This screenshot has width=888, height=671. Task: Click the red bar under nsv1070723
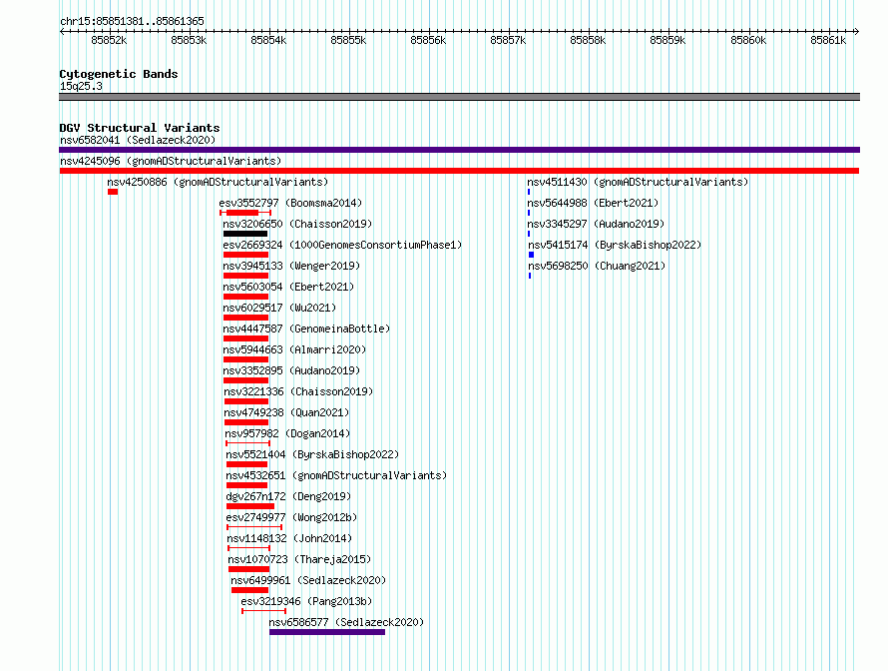pos(248,569)
